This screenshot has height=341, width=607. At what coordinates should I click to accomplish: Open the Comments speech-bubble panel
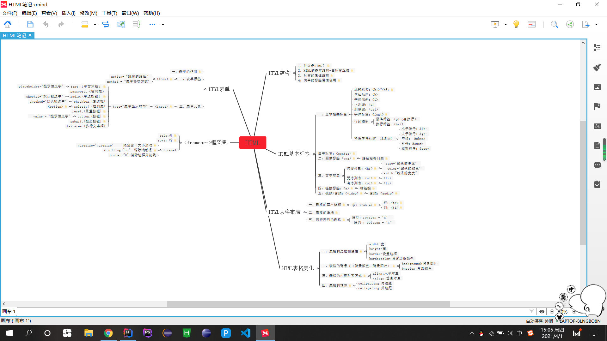pyautogui.click(x=597, y=165)
